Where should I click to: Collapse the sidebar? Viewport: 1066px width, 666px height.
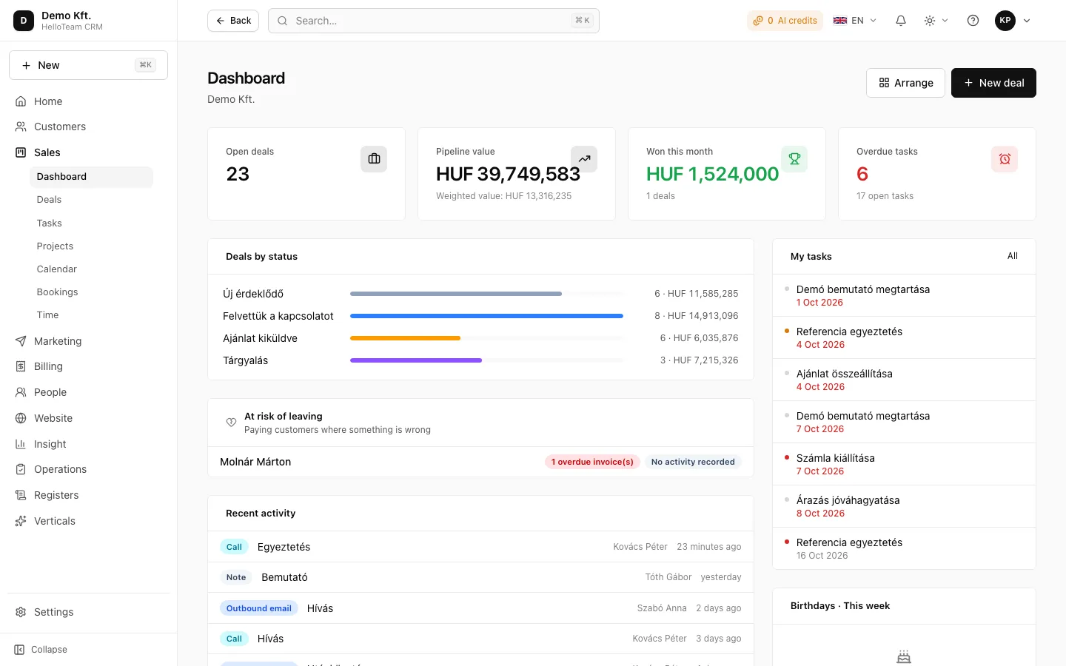41,650
